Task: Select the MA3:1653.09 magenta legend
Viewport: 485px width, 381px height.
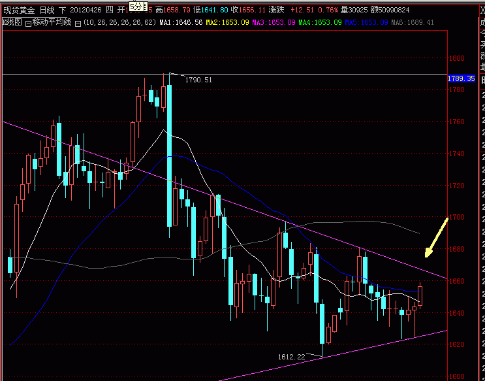Action: coord(274,23)
